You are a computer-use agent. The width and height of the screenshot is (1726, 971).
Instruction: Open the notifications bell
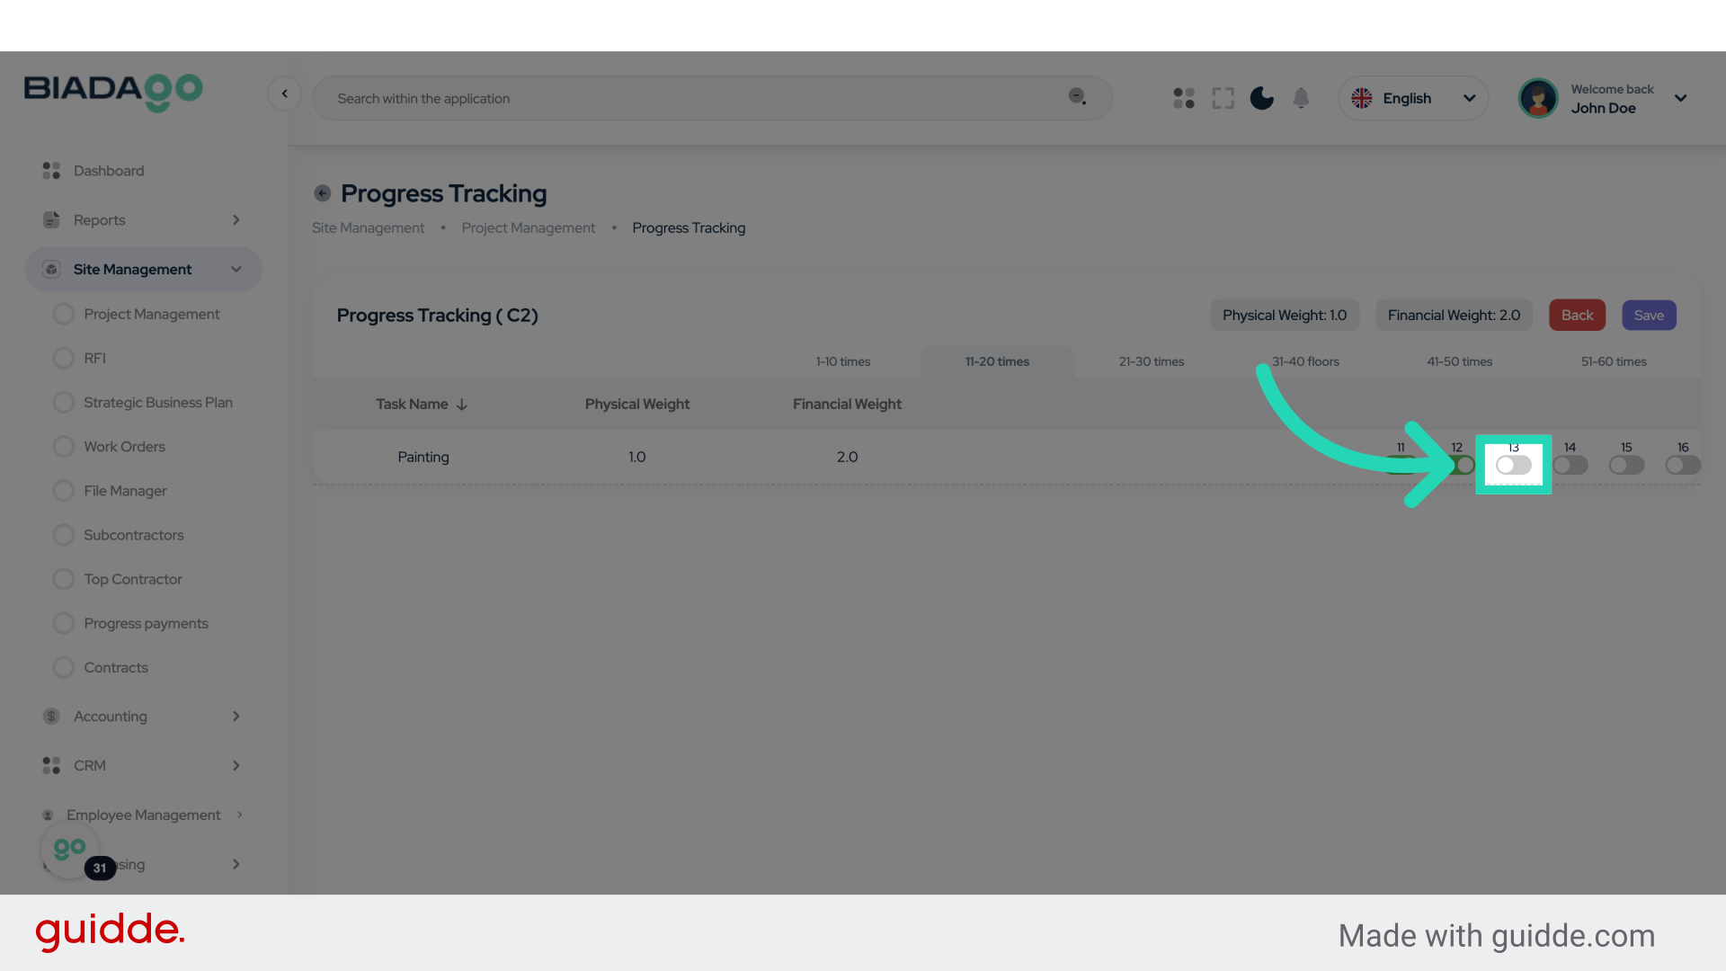[1301, 98]
